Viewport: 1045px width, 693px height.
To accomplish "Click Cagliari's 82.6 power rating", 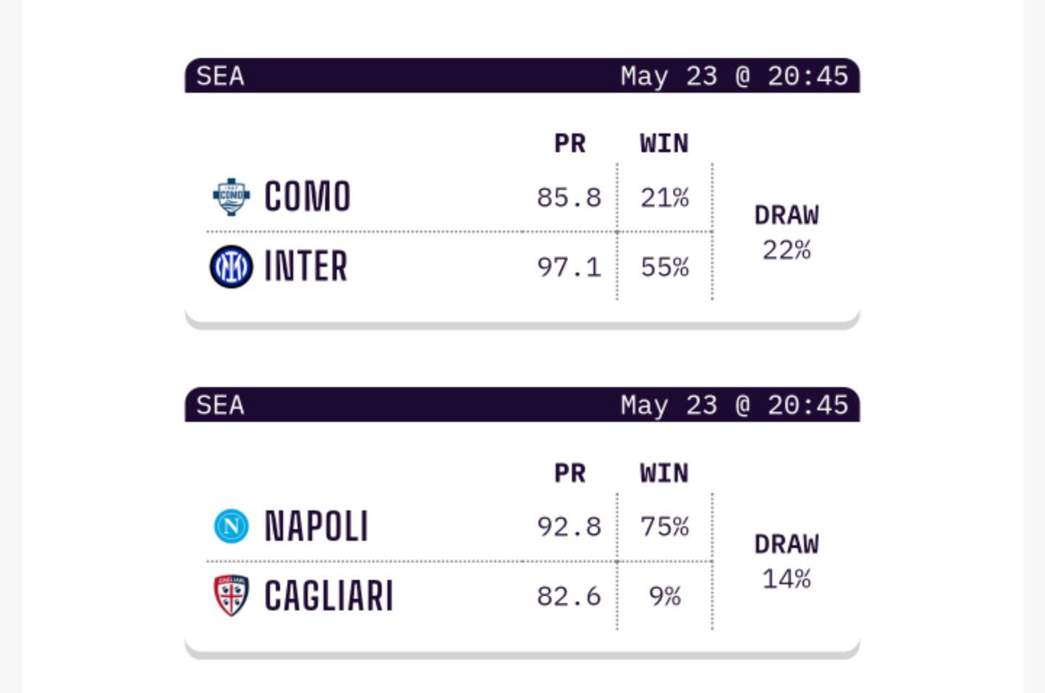I will point(569,597).
